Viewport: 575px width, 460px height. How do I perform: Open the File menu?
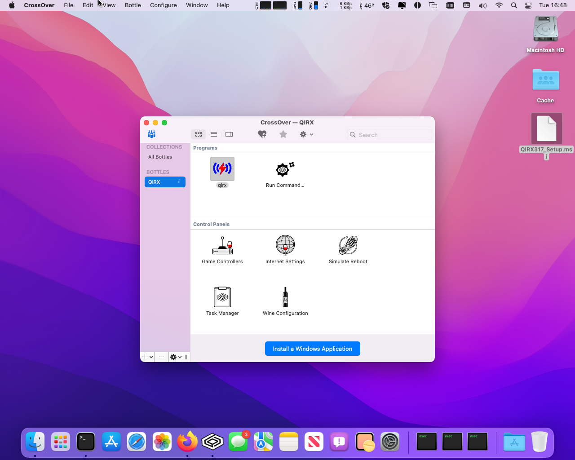[x=69, y=5]
